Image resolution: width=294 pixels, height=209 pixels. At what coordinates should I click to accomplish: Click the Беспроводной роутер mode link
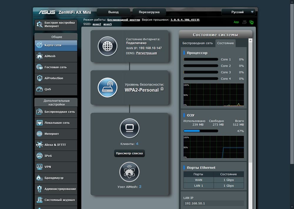123,20
